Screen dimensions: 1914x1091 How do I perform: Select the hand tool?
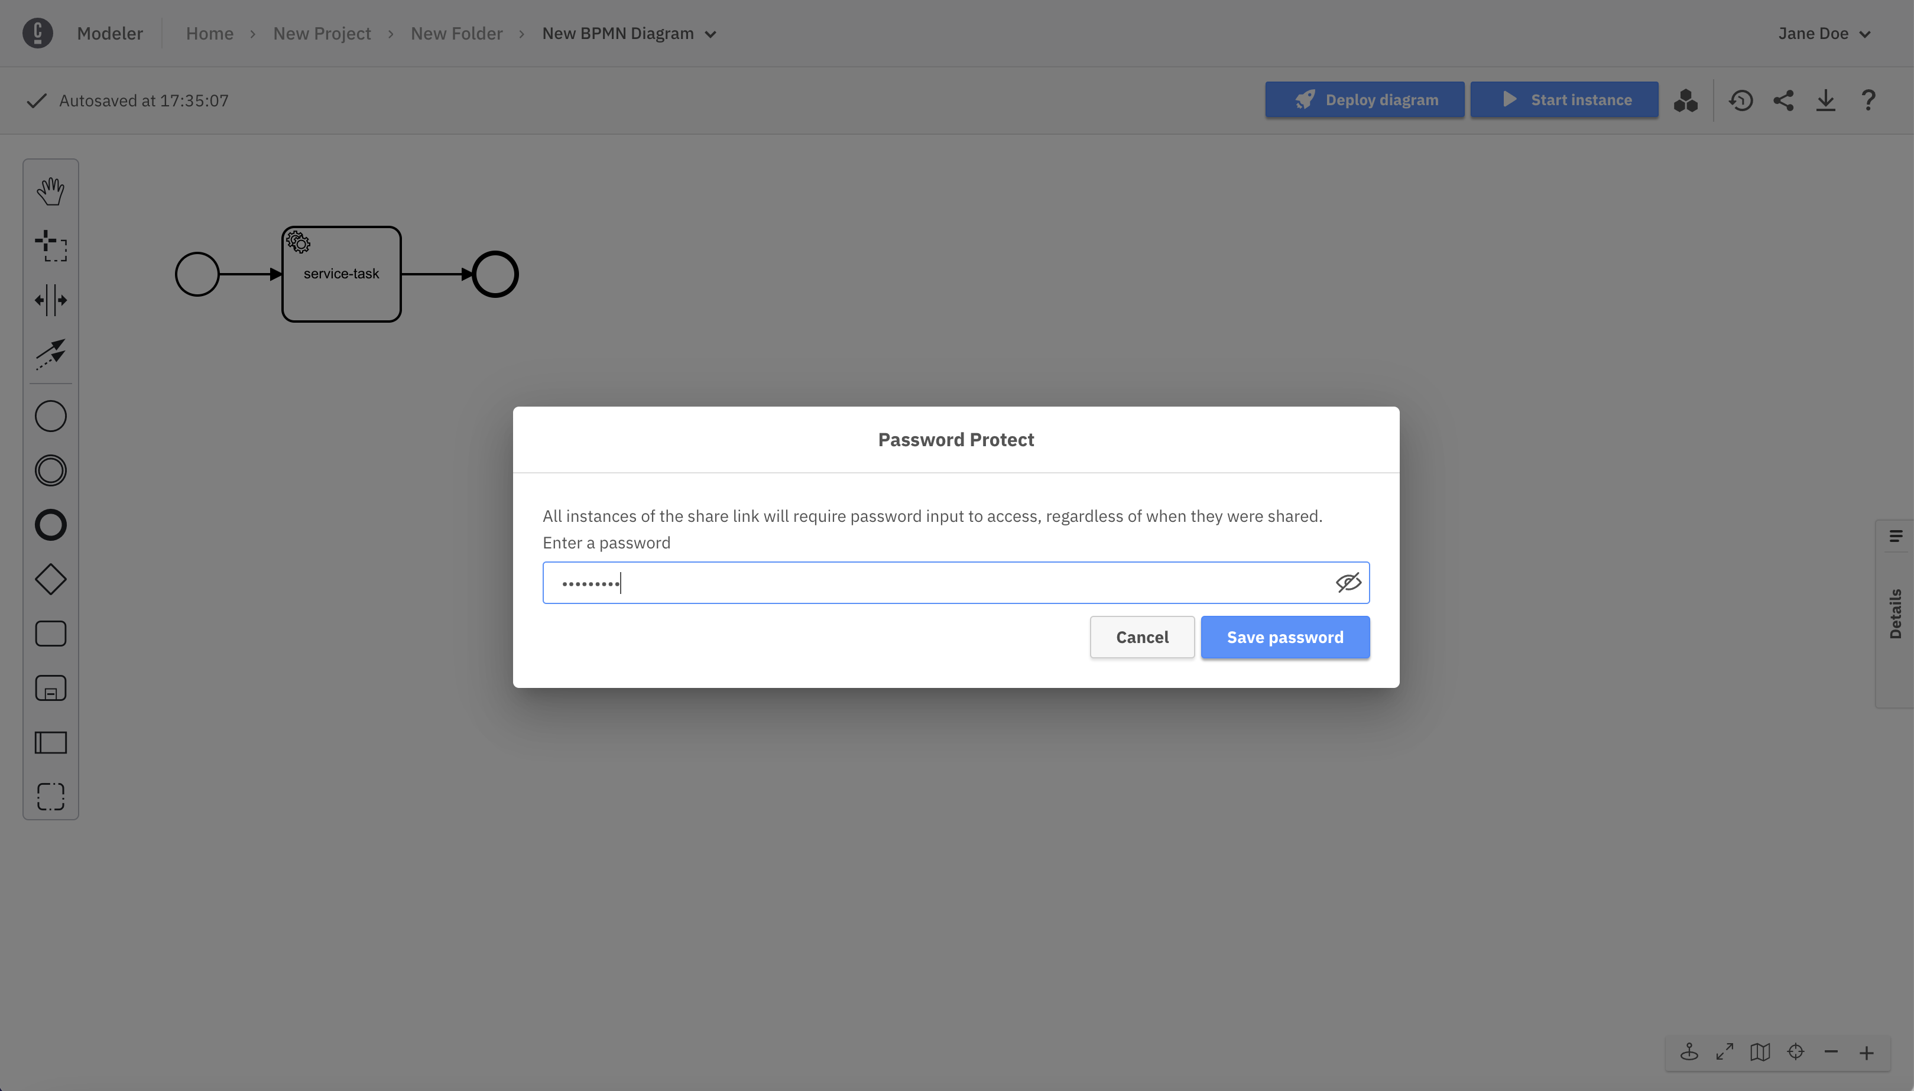point(50,191)
